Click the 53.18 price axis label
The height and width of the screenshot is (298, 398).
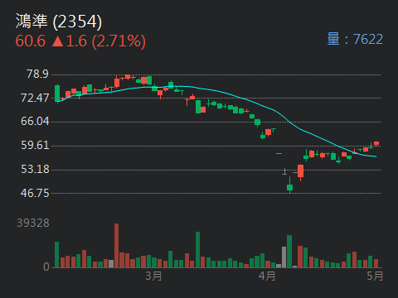tap(35, 169)
